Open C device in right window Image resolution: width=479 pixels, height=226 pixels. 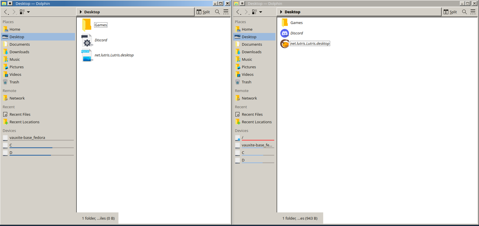click(x=255, y=153)
